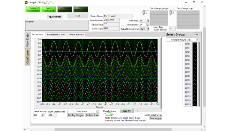This screenshot has width=229, height=131.
Task: Click the AIN1 plot line swatch
Action: [195, 48]
